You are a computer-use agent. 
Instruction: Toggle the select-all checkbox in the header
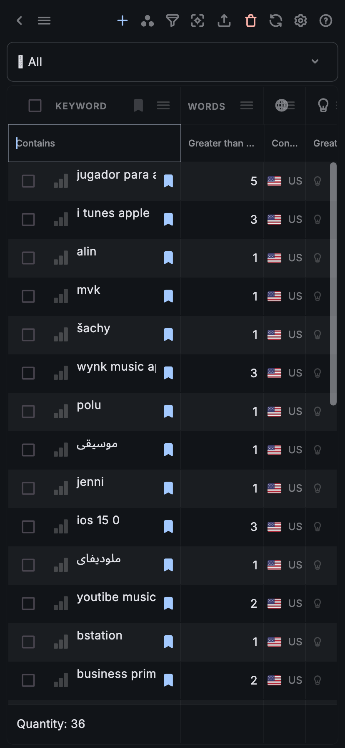35,106
